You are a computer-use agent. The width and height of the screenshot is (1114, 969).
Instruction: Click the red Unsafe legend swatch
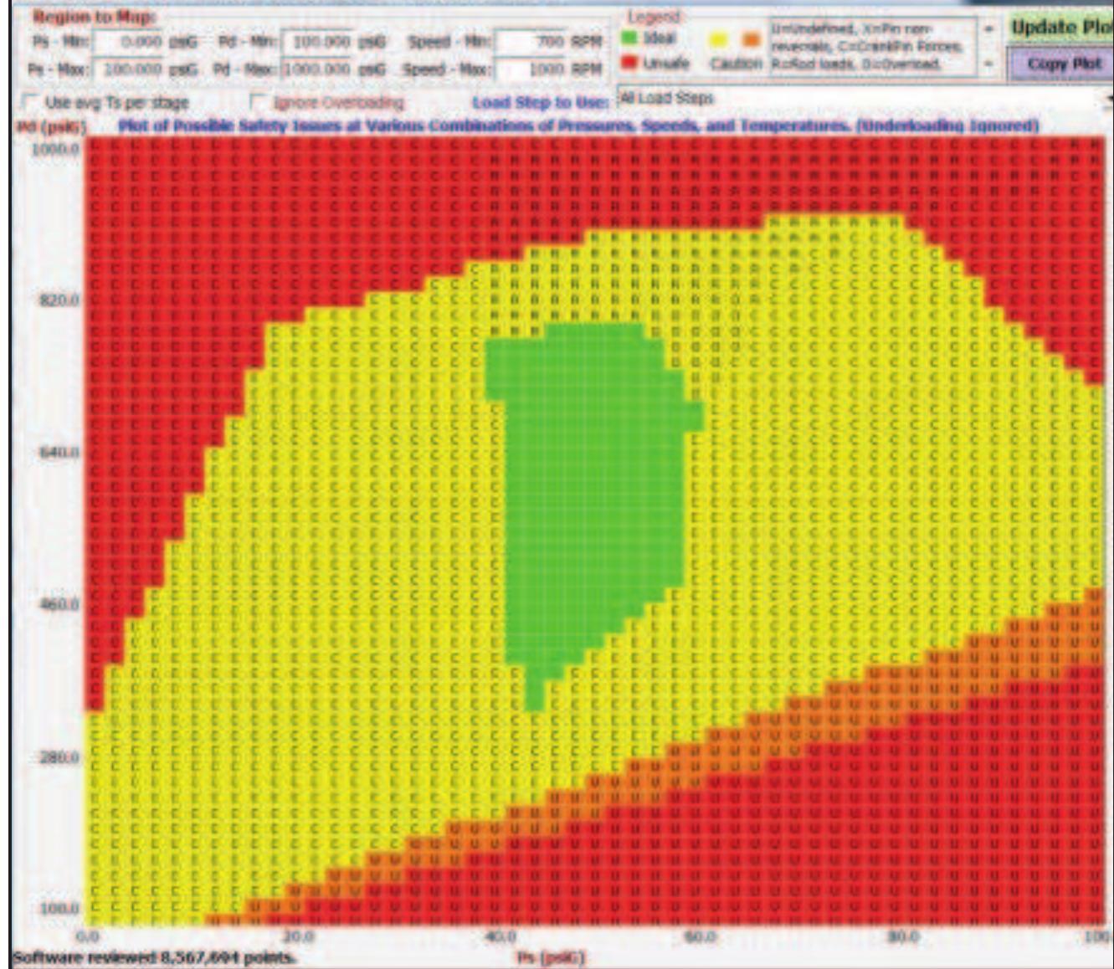pos(628,60)
